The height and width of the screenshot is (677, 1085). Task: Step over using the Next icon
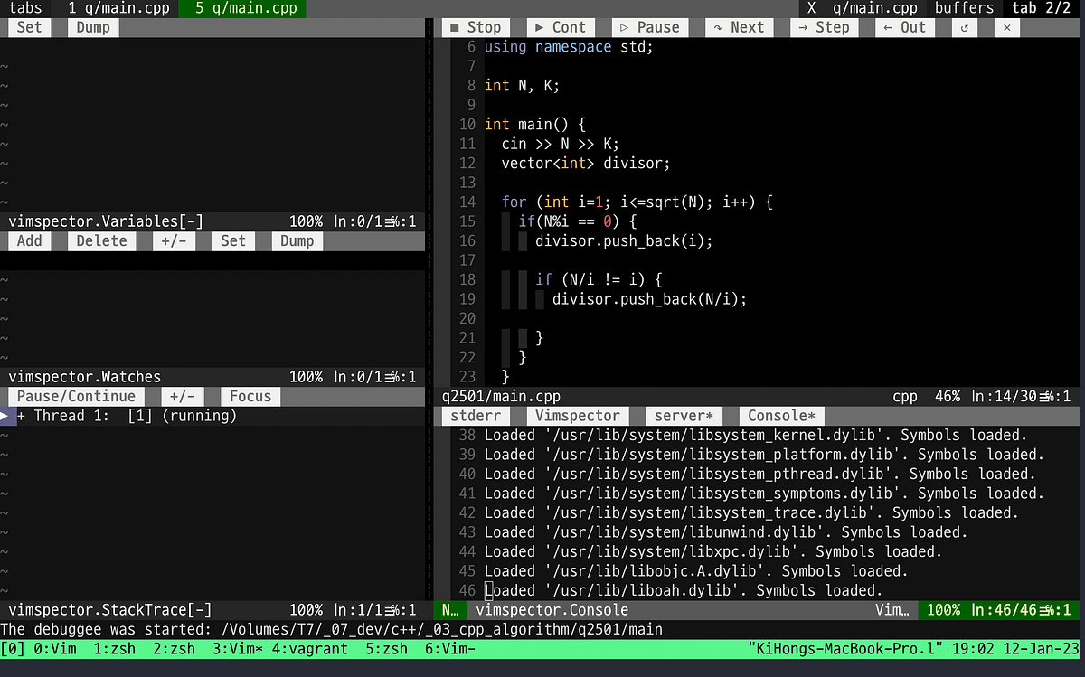pyautogui.click(x=739, y=27)
